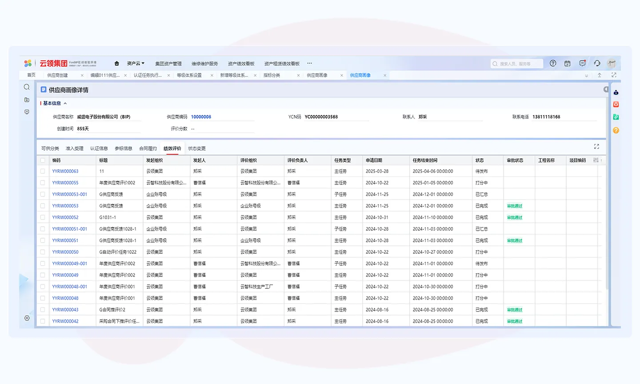Screen dimensions: 640x384
Task: Click the search people and services field
Action: [517, 64]
